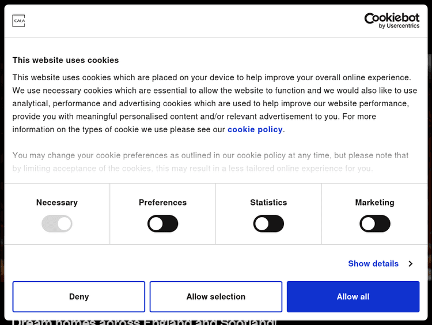Enable the Preferences cookies switch
This screenshot has width=432, height=325.
[163, 224]
